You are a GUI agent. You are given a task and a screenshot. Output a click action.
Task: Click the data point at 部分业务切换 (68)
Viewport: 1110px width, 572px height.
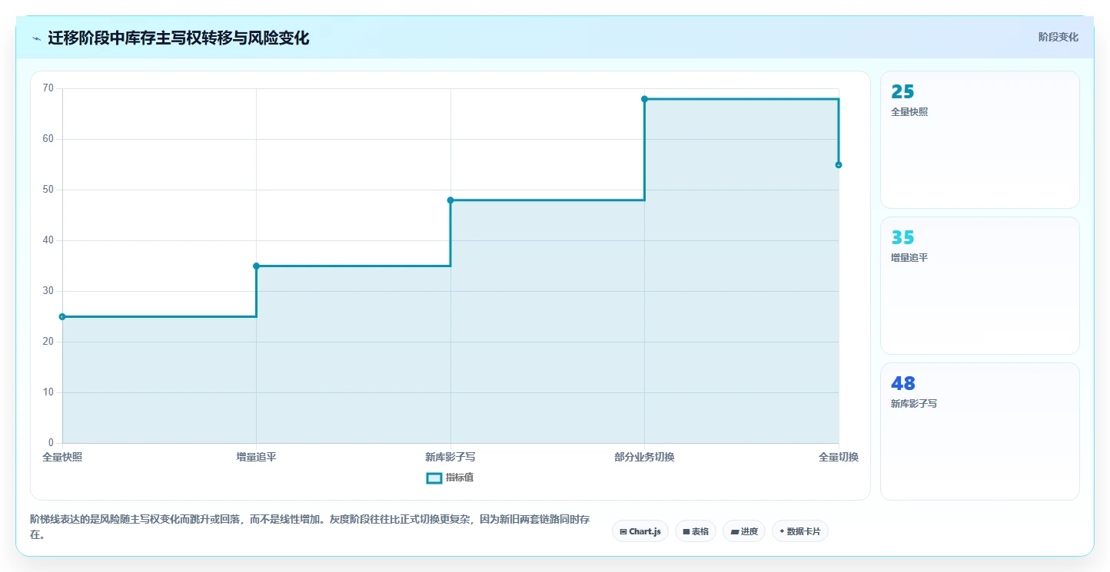[644, 99]
